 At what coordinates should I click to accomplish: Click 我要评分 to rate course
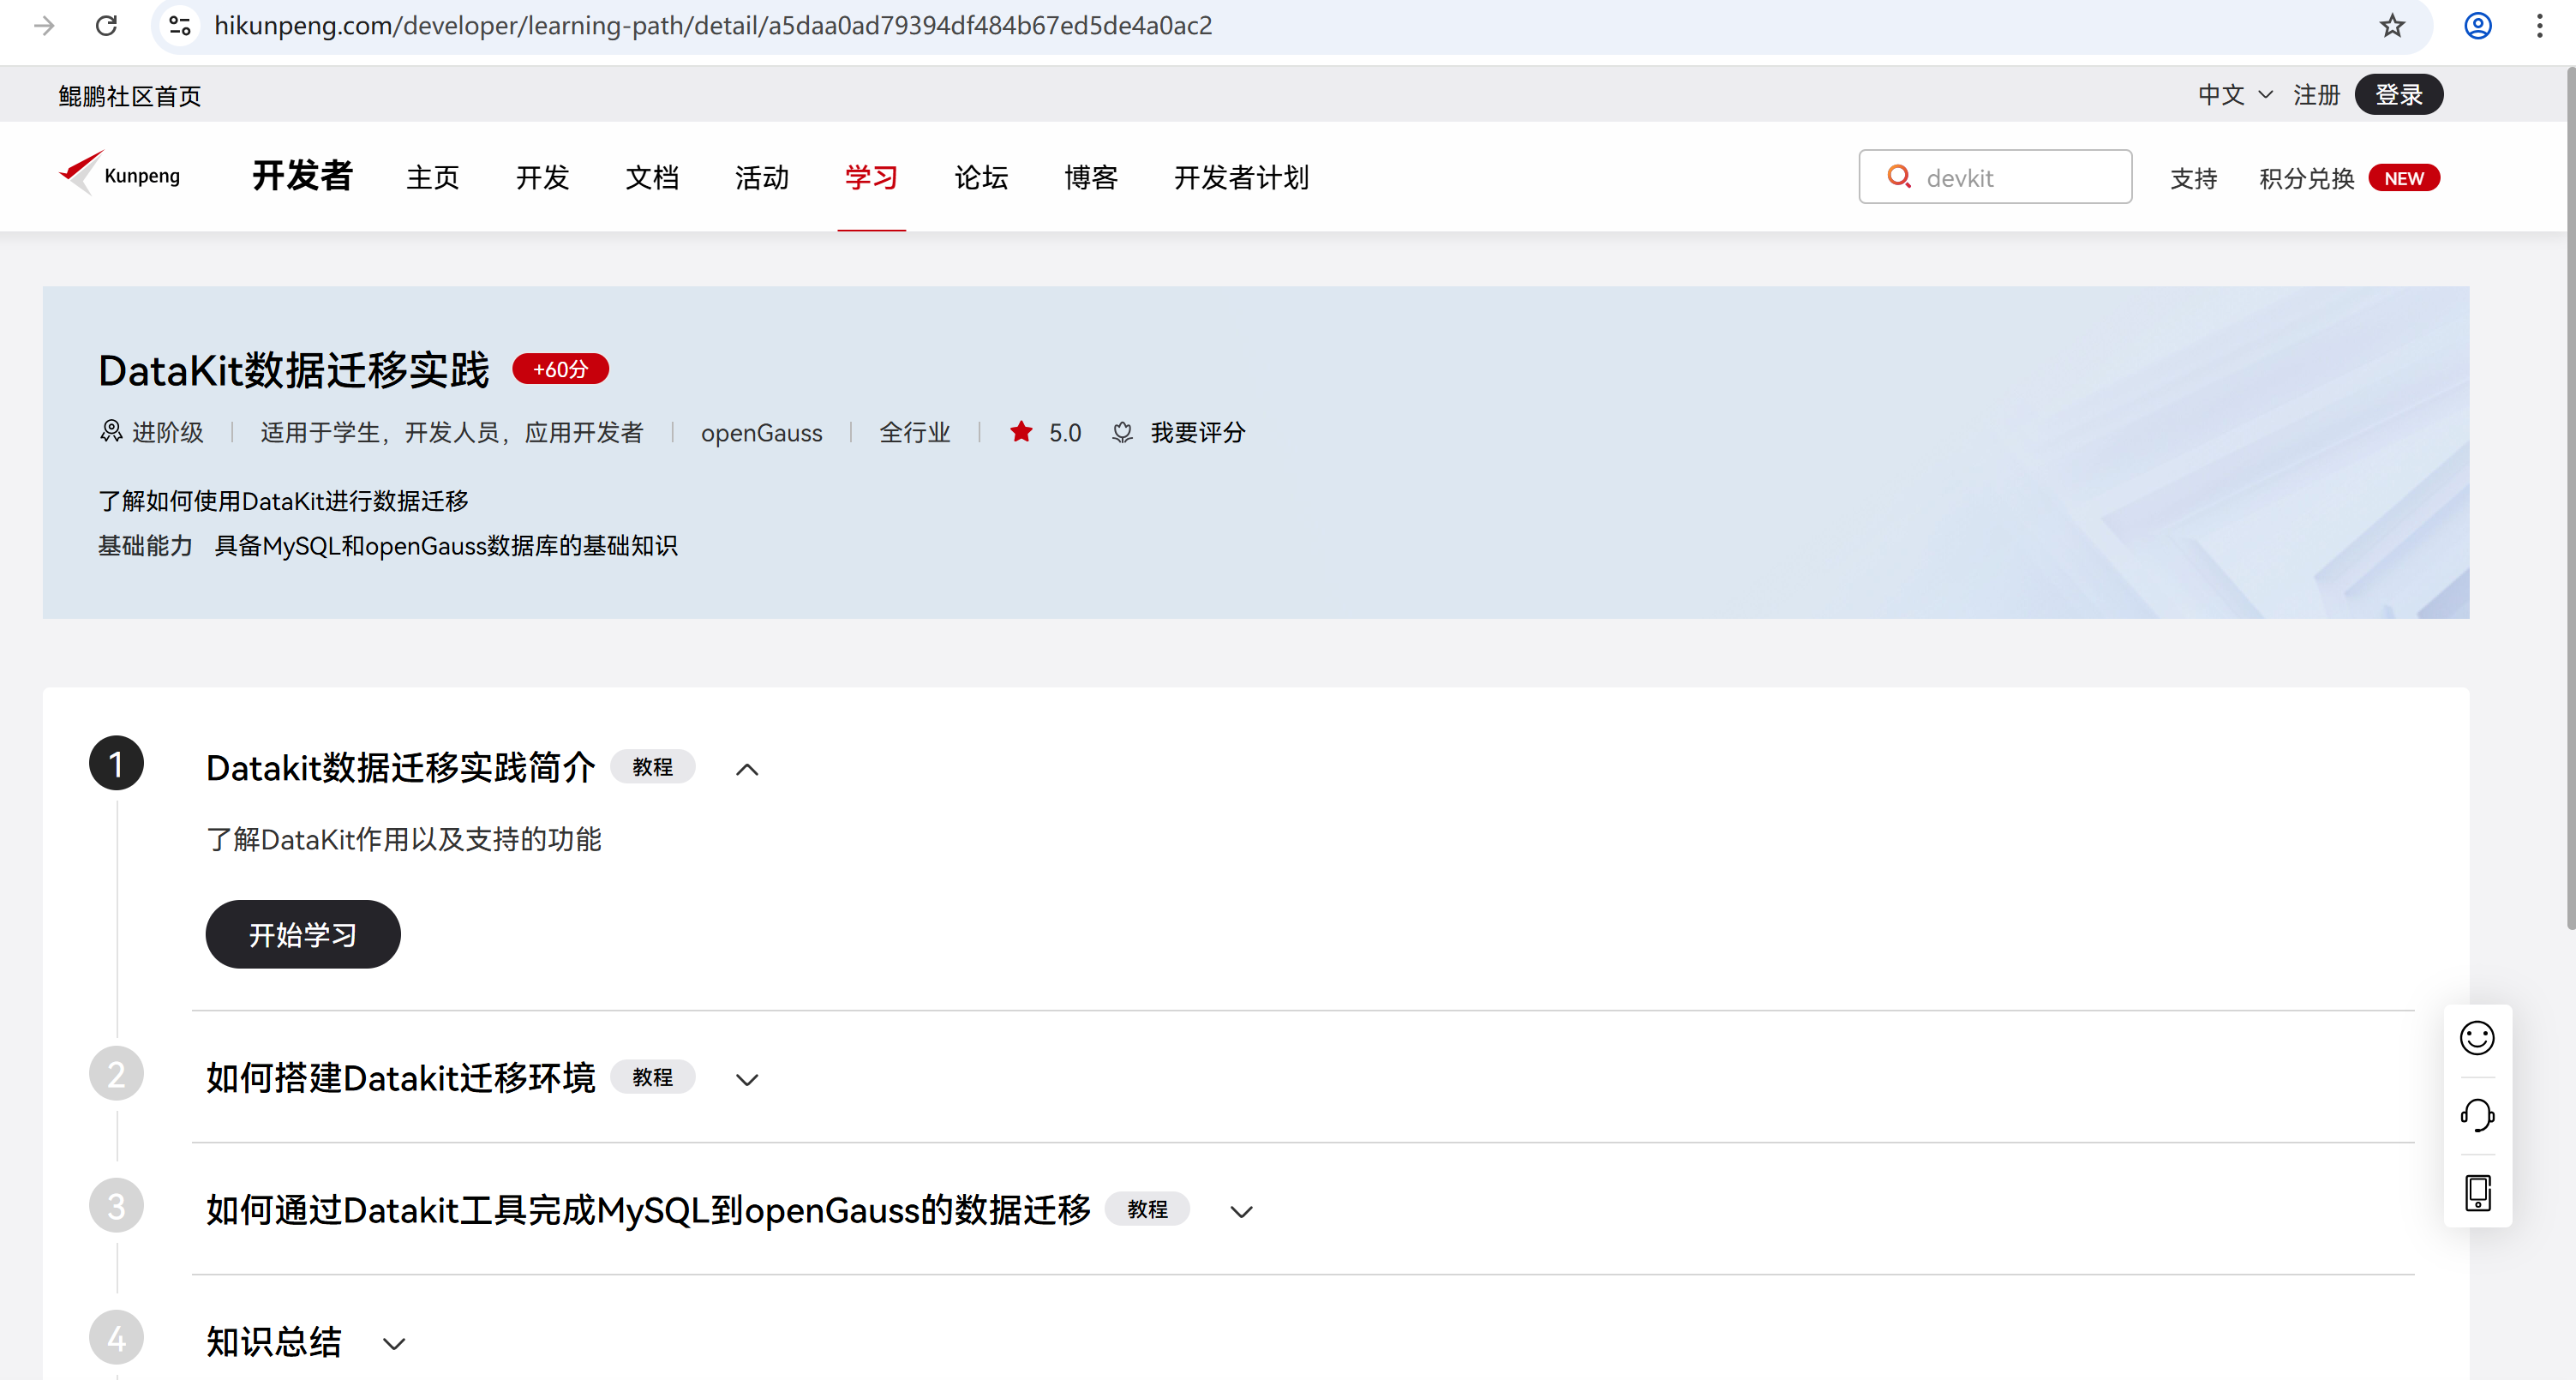(1198, 432)
